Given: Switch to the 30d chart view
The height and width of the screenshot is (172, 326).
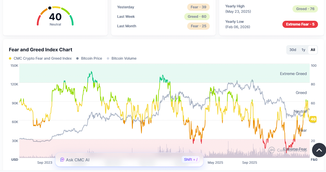Looking at the screenshot, I should click(x=292, y=50).
